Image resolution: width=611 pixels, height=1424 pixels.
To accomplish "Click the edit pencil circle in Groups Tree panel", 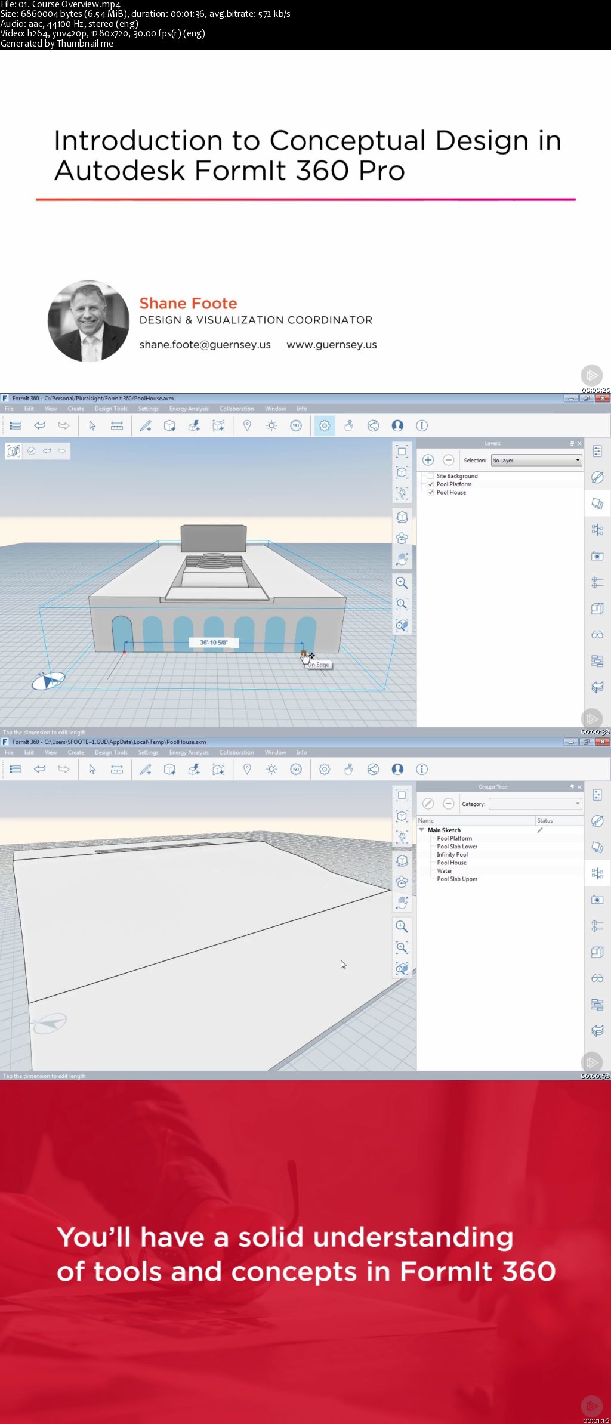I will 428,804.
